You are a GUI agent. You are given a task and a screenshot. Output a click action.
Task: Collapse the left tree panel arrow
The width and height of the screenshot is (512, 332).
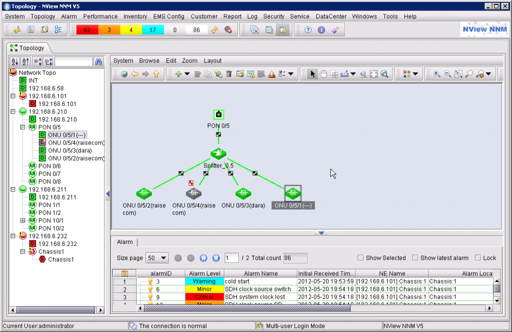pos(108,194)
